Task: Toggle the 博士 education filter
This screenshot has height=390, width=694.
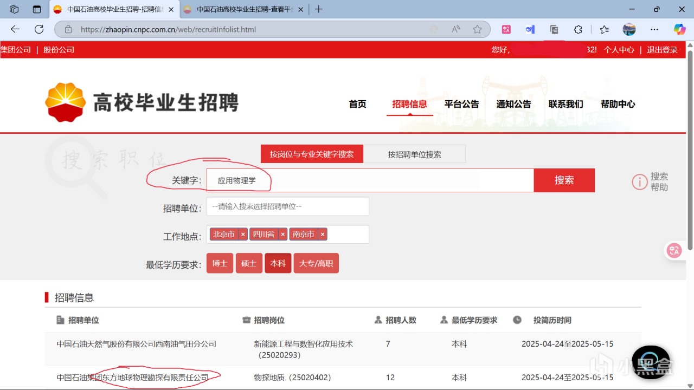Action: (x=220, y=263)
